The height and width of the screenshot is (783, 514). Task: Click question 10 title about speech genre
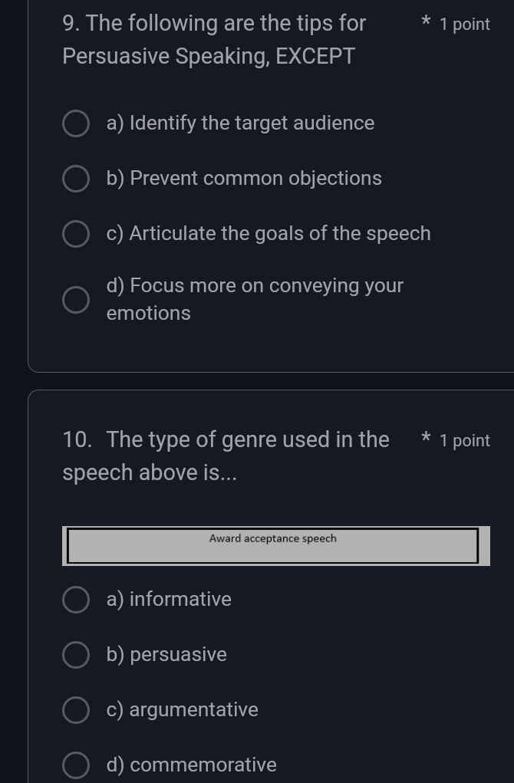(226, 456)
